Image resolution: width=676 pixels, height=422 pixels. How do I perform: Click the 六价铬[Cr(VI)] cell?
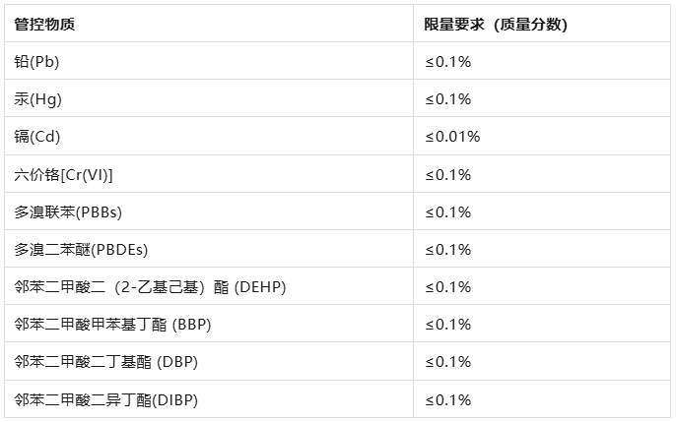(64, 175)
